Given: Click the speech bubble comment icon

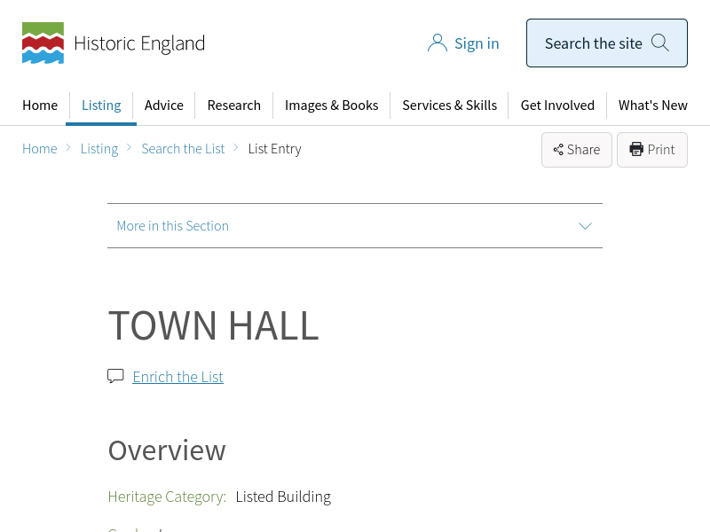Looking at the screenshot, I should click(x=115, y=376).
